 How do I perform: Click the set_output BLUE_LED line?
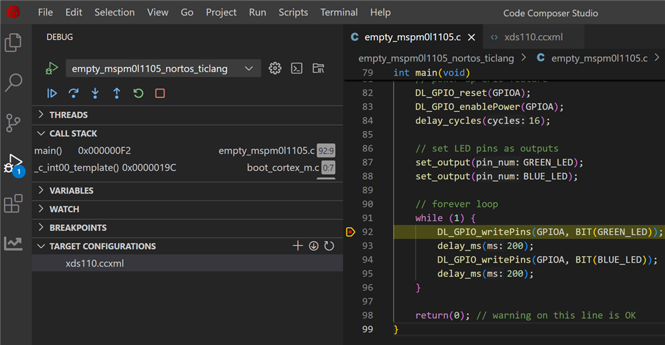496,176
